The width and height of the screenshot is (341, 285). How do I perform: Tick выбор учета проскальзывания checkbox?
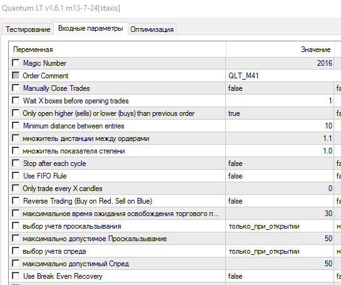click(16, 226)
